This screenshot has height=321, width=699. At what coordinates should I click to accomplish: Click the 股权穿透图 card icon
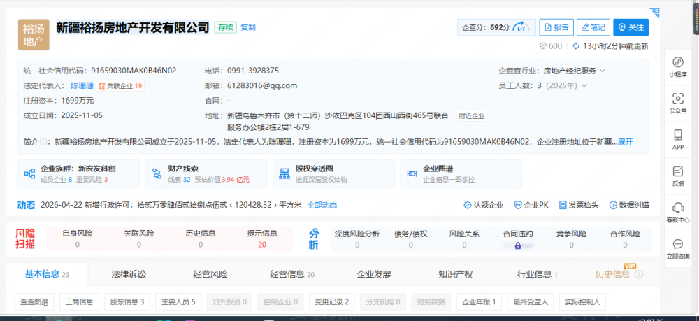[284, 173]
